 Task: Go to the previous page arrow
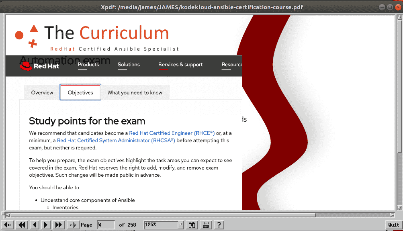[x=35, y=225]
